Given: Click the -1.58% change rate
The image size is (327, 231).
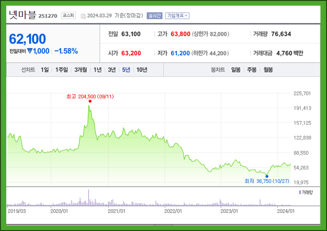Looking at the screenshot, I should point(66,51).
